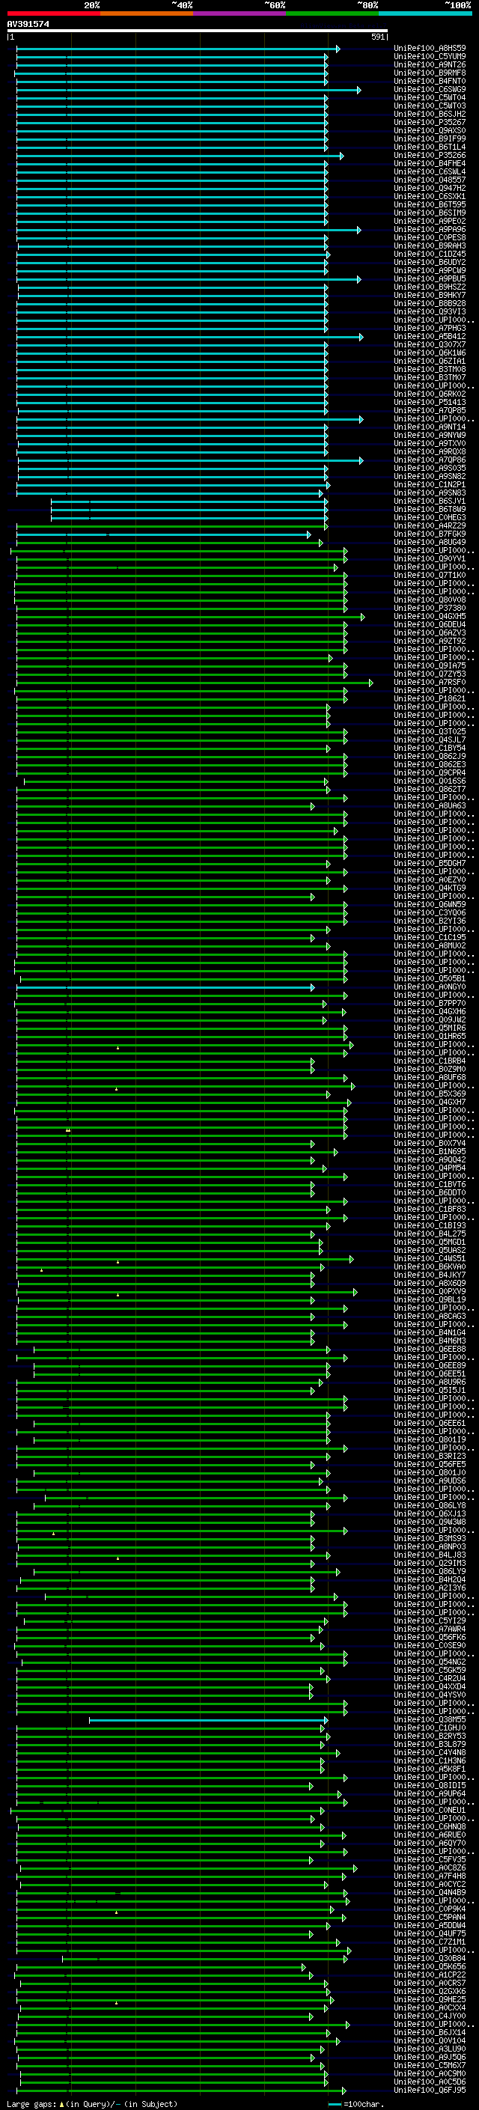The width and height of the screenshot is (479, 2110).
Task: Click the green ~80% legend segment
Action: (x=332, y=13)
